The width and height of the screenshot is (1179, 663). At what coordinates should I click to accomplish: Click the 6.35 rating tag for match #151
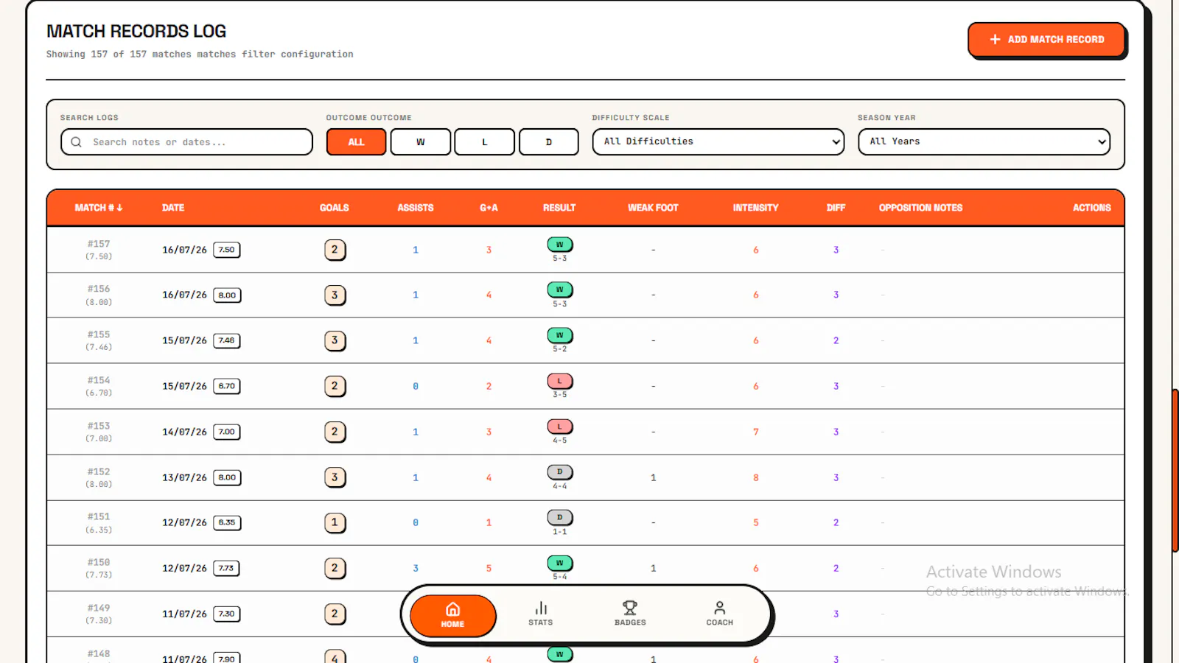coord(227,523)
